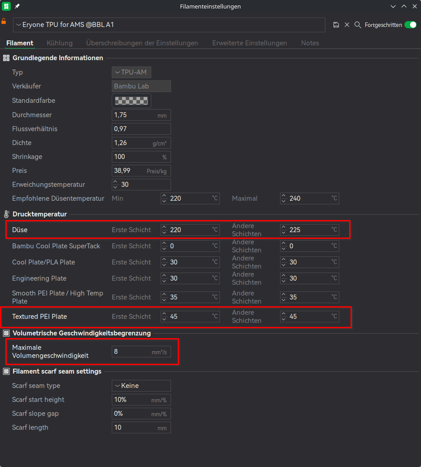Viewport: 421px width, 467px height.
Task: Open the settings search magnifier icon
Action: [358, 25]
